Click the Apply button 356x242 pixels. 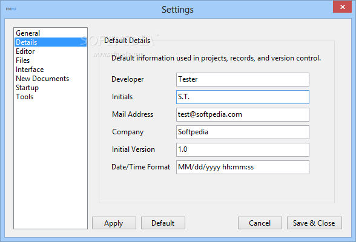coord(114,223)
